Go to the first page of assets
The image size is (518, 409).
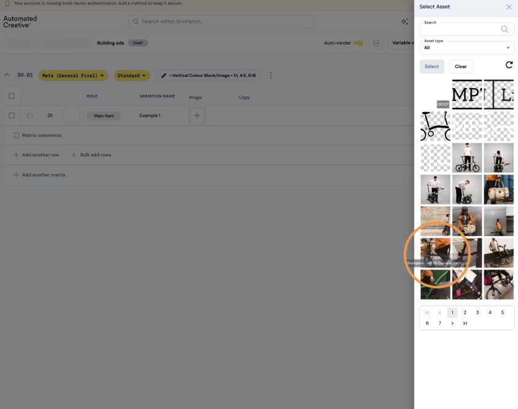click(x=427, y=312)
